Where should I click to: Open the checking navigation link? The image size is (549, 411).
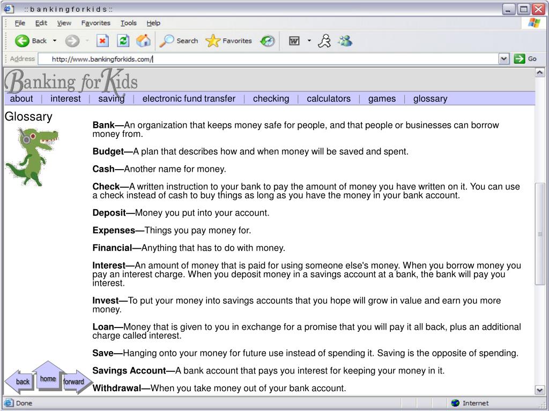[271, 99]
